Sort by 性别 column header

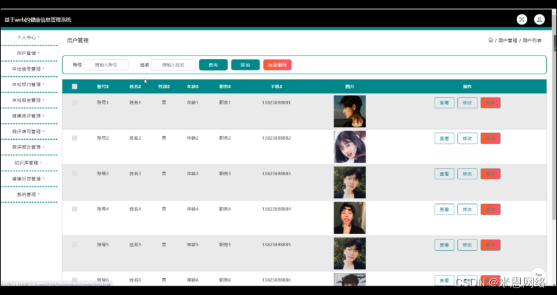point(164,86)
